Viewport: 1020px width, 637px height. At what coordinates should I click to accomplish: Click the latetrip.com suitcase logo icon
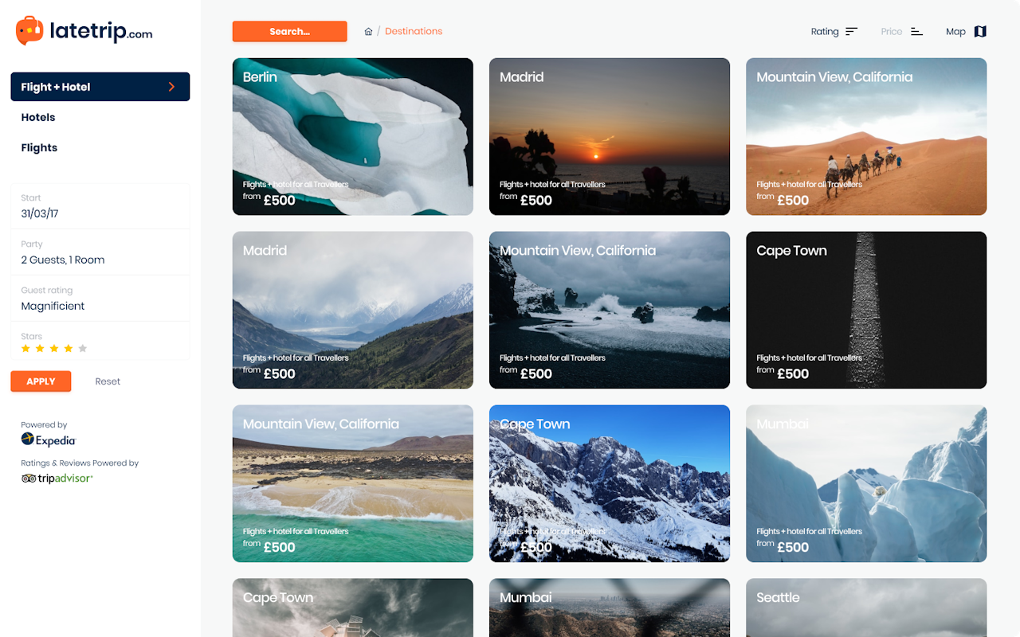29,31
